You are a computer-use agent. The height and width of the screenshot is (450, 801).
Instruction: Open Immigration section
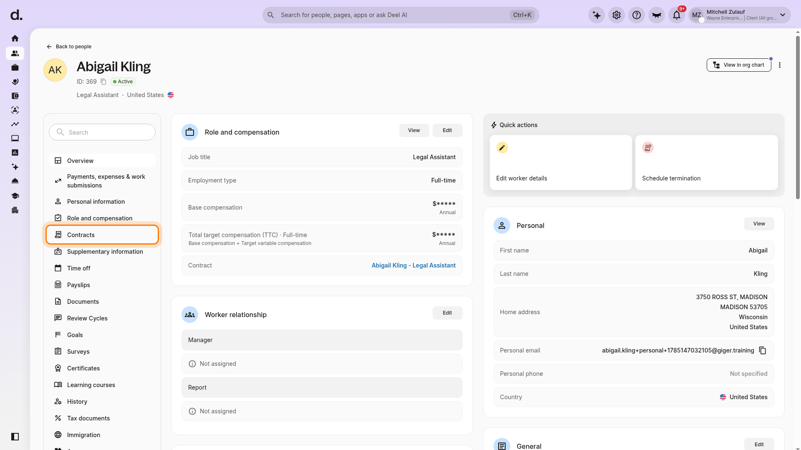[102, 435]
